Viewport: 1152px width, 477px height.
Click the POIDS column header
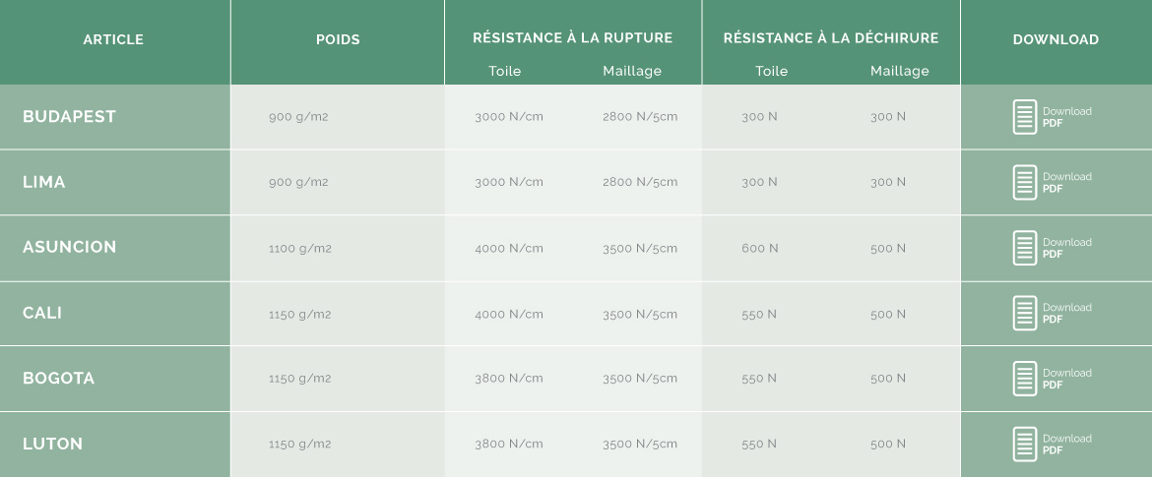coord(338,39)
